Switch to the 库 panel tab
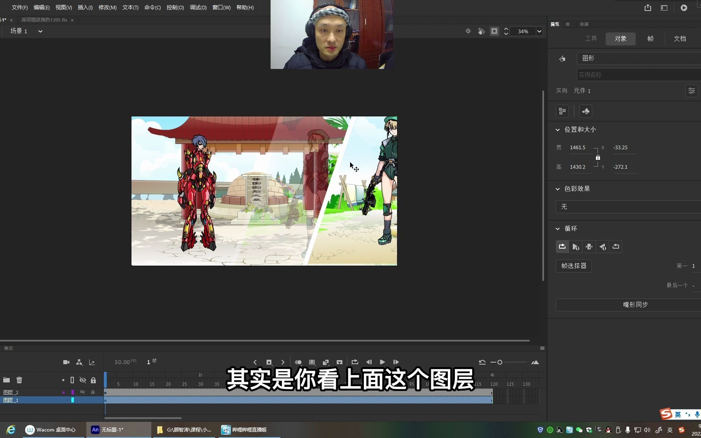Viewport: 701px width, 438px height. coord(568,24)
